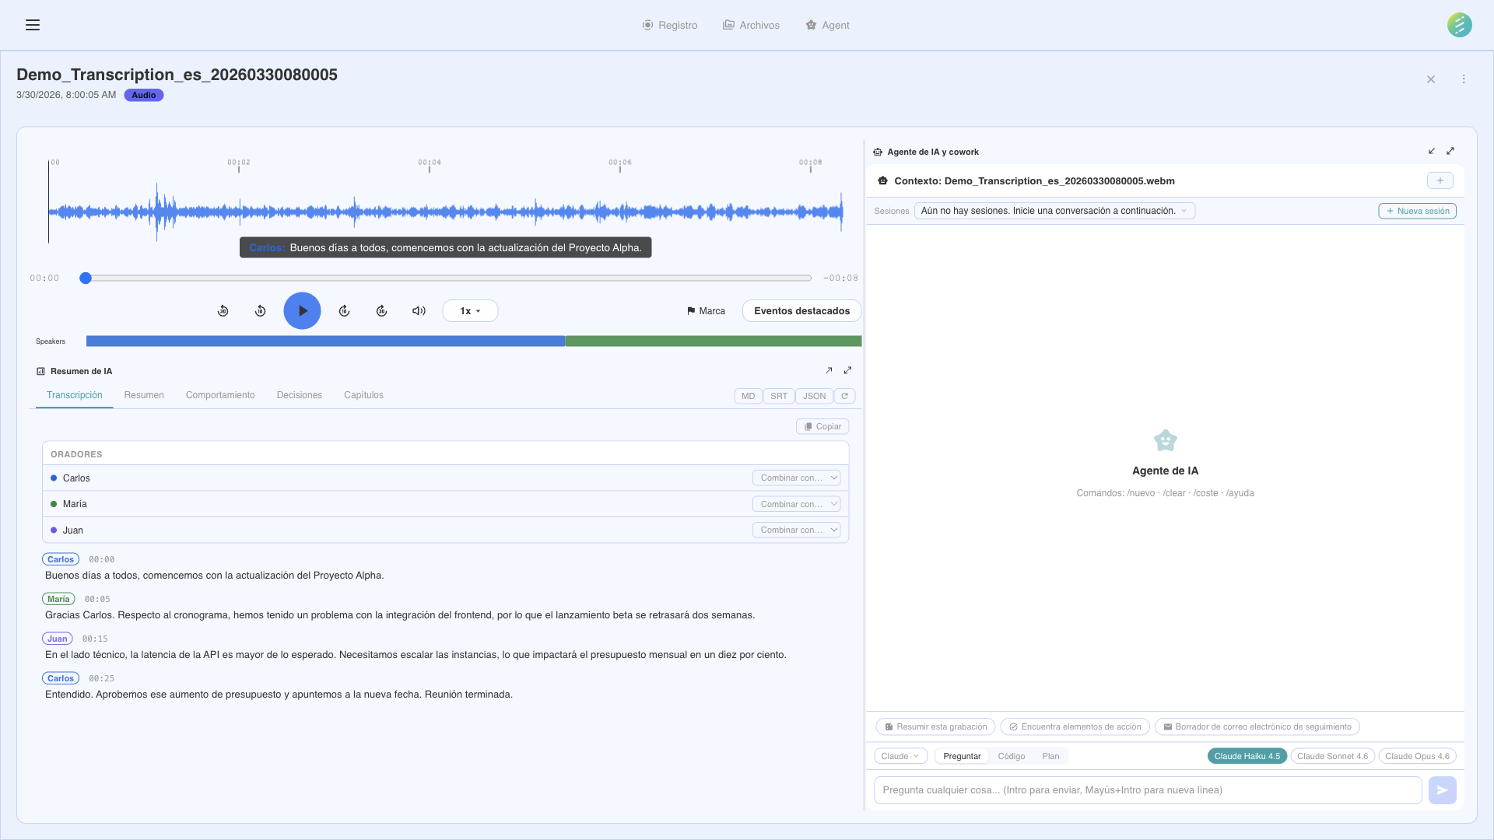
Task: Open the Claude provider dropdown
Action: 900,755
